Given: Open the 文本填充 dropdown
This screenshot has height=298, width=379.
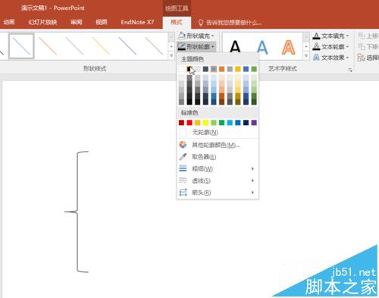Looking at the screenshot, I should tap(330, 36).
